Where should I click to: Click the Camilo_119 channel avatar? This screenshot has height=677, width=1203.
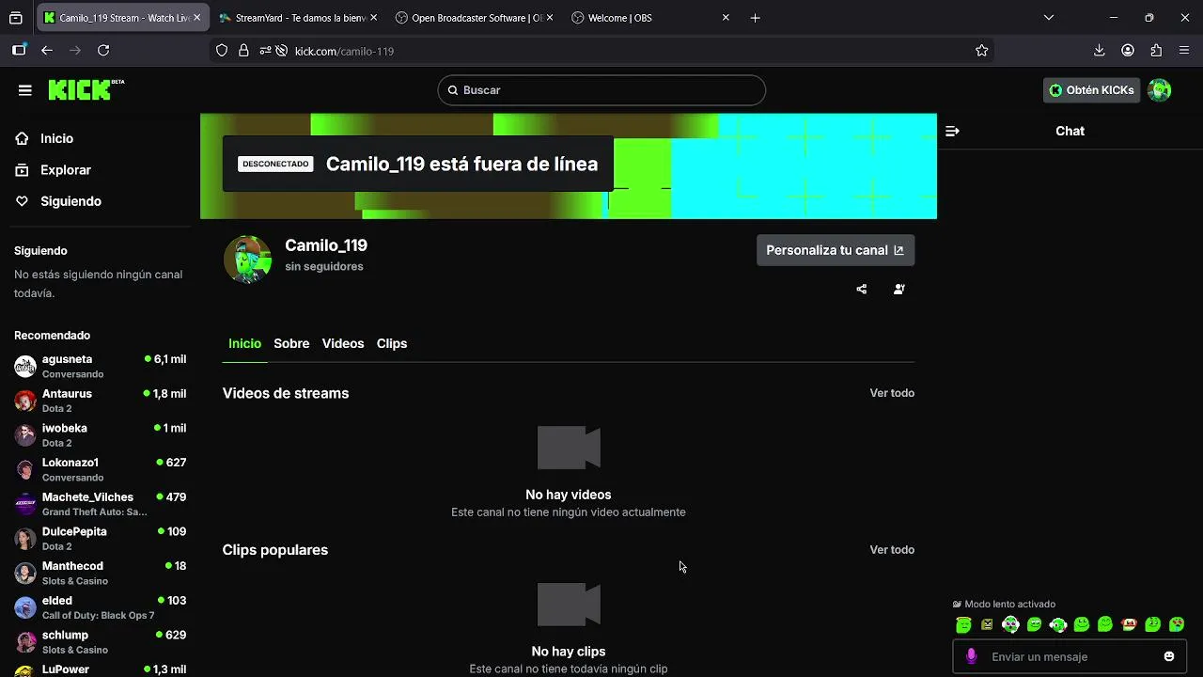click(247, 260)
